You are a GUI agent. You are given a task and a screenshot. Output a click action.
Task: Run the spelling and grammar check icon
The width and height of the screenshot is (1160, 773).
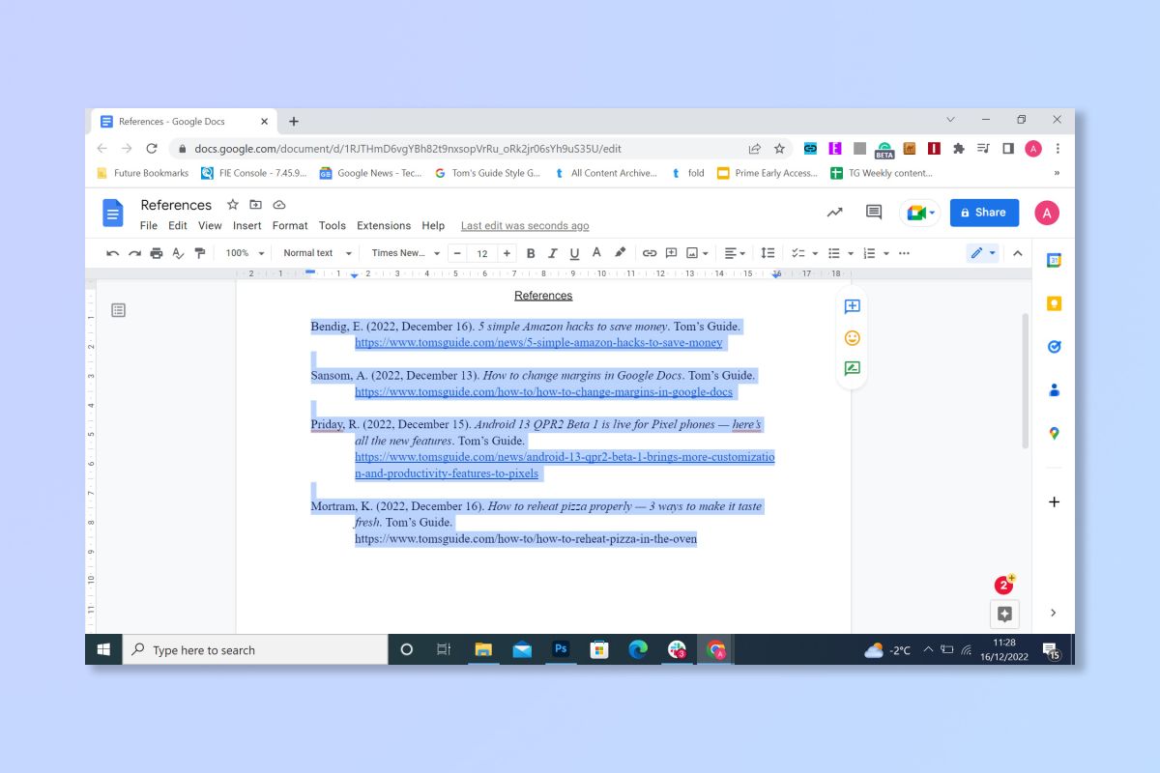coord(178,253)
